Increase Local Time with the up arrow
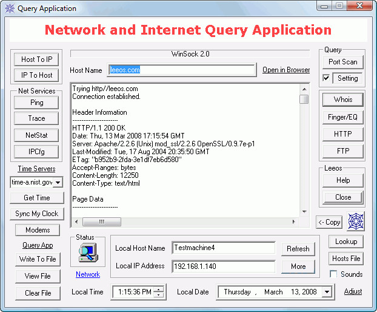Screen dimensions: 377x312 pos(158,289)
